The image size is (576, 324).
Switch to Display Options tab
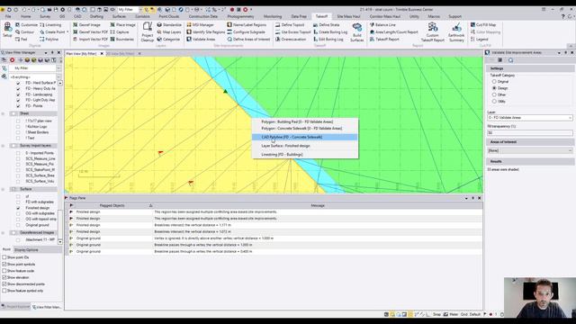click(26, 250)
